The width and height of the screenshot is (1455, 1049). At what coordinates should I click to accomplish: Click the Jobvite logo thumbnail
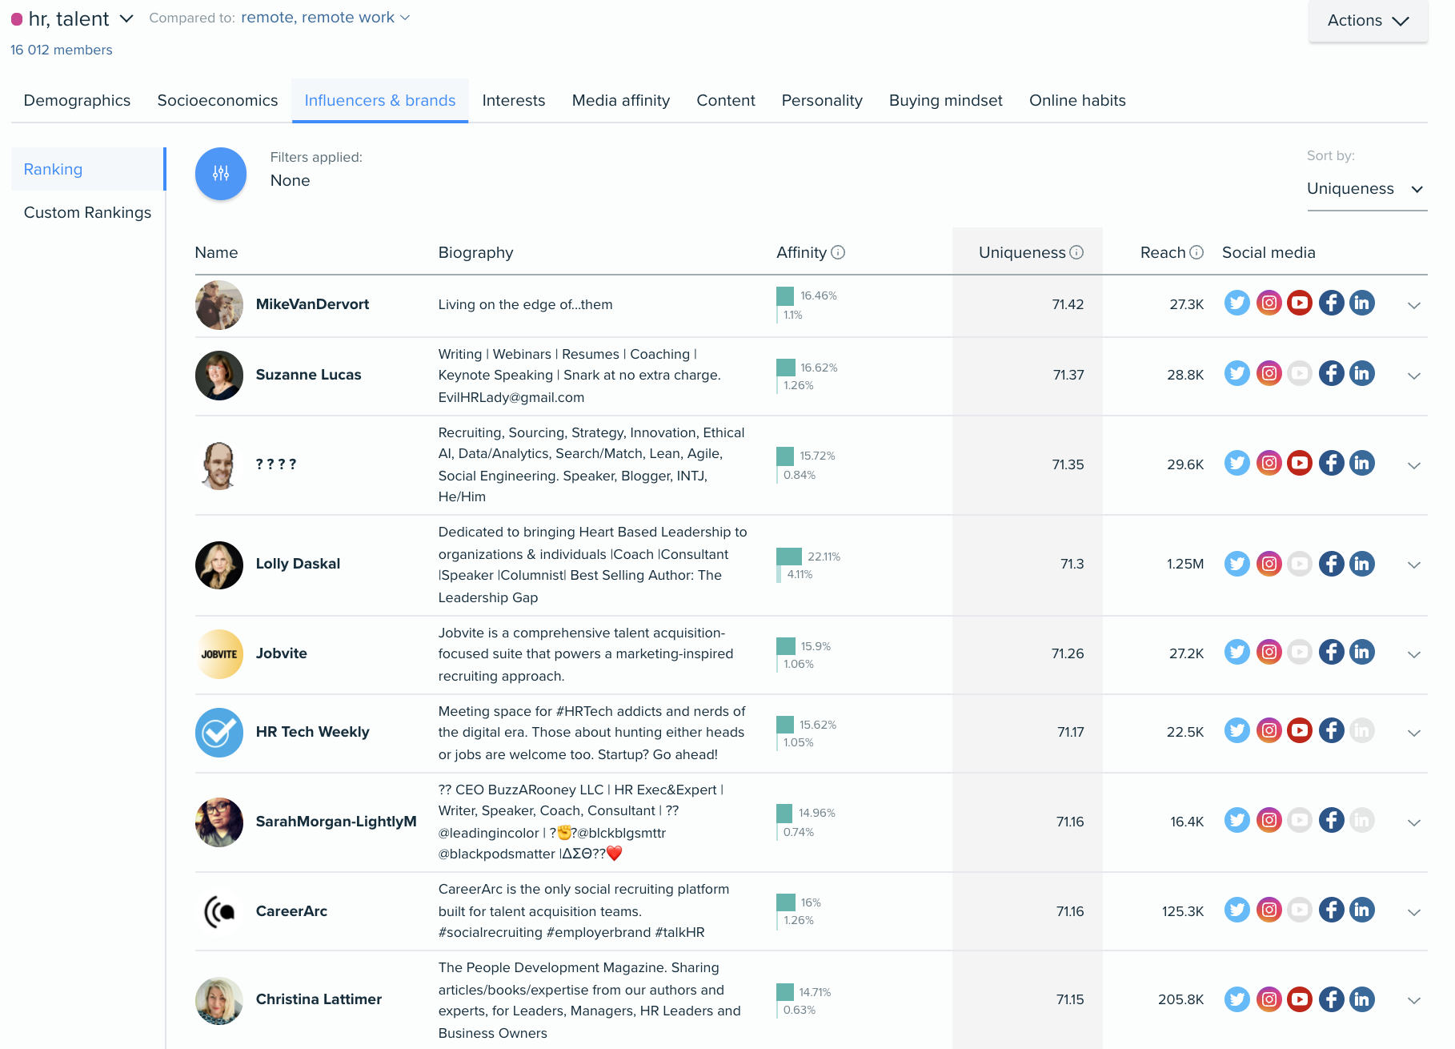click(x=219, y=654)
